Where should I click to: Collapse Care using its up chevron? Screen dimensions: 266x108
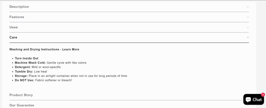click(x=248, y=37)
